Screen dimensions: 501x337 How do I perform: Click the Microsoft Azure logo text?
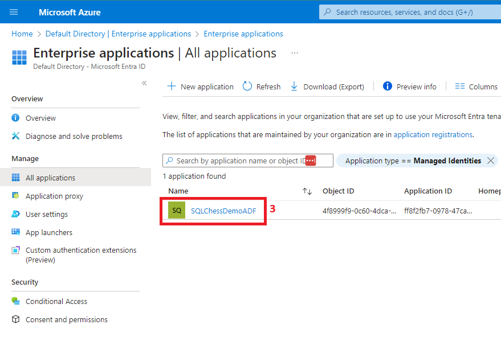click(70, 13)
